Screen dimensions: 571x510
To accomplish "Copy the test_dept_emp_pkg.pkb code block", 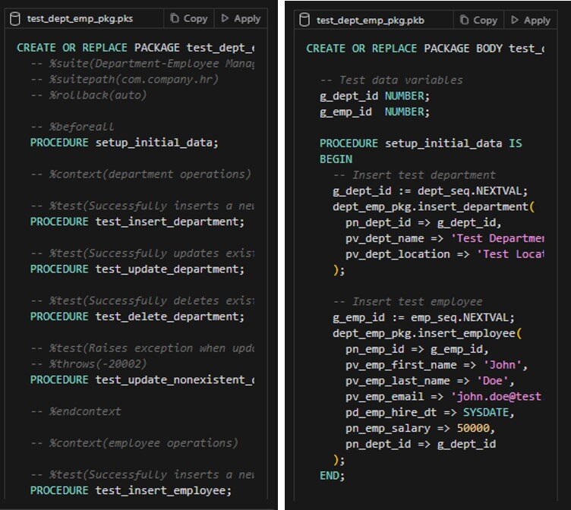I will 479,20.
